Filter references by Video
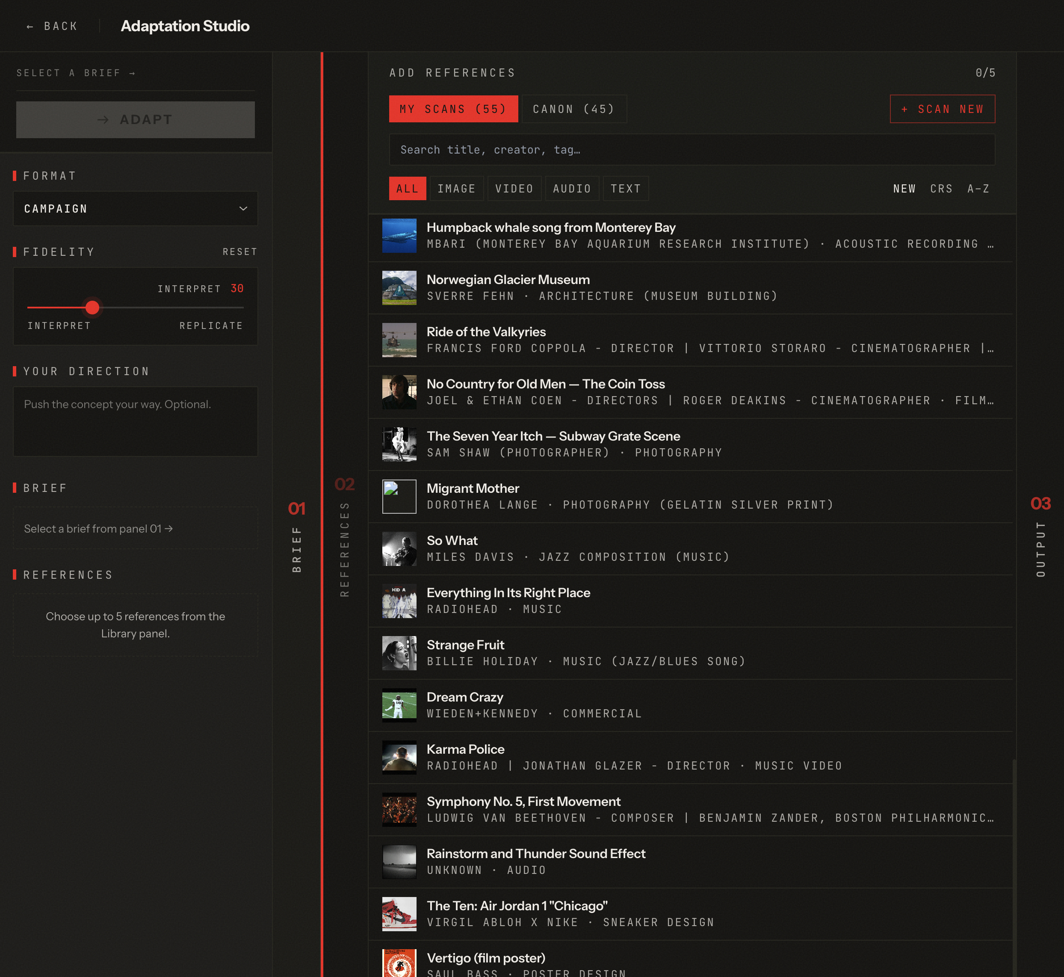The width and height of the screenshot is (1064, 977). (514, 189)
